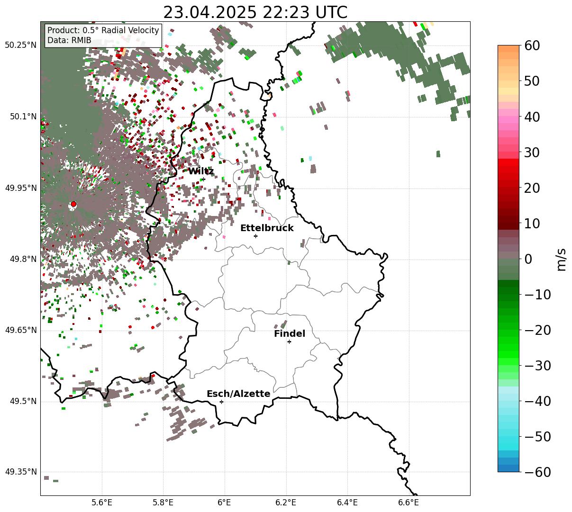
Task: Click the 5.6°E longitude label
Action: click(102, 502)
